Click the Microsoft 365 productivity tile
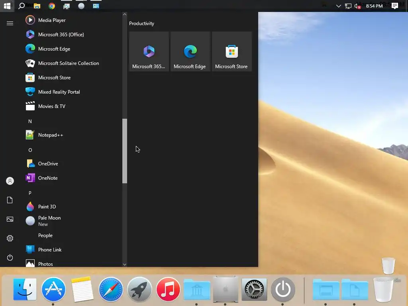 (x=149, y=51)
